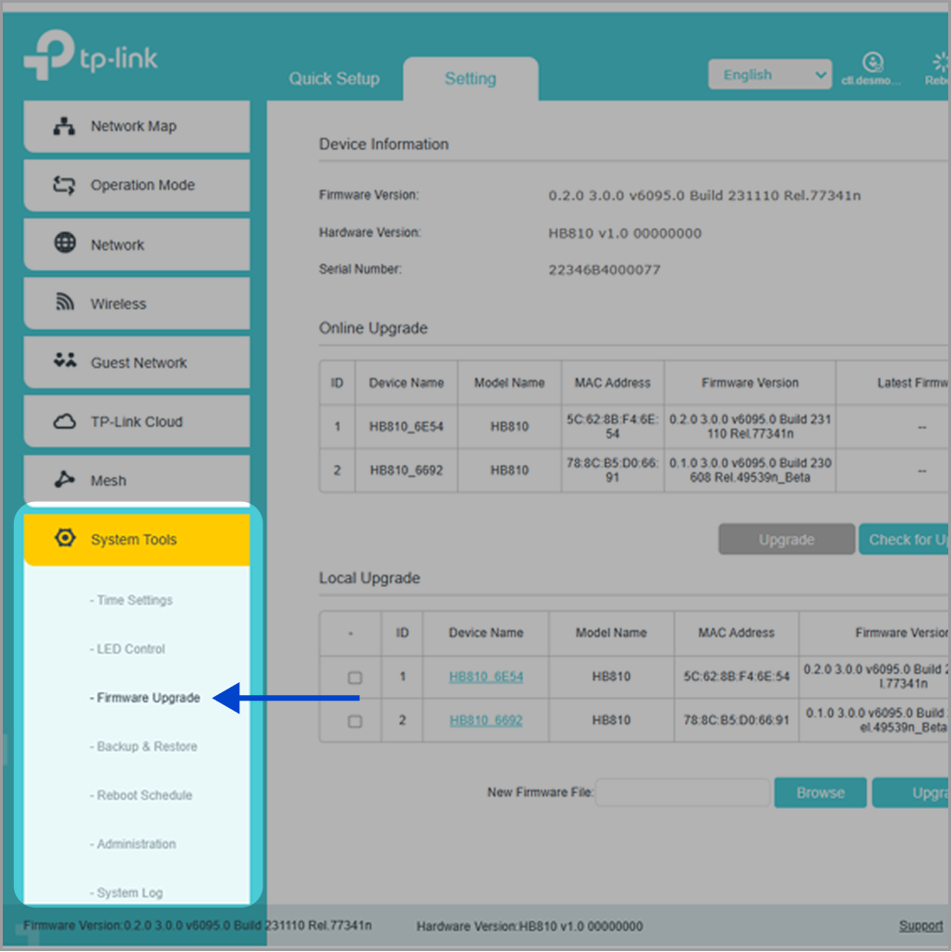The height and width of the screenshot is (952, 951).
Task: Click device name HB810_6E54 in Online Upgrade
Action: coord(407,426)
